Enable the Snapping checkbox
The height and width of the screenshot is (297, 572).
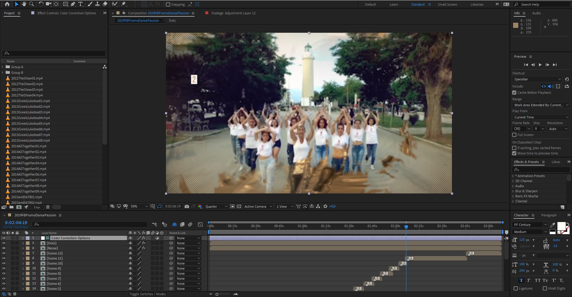click(168, 4)
